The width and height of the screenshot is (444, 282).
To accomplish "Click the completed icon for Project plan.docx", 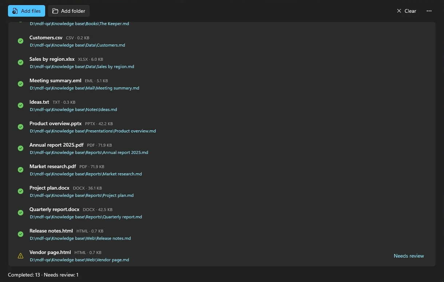I will [21, 191].
